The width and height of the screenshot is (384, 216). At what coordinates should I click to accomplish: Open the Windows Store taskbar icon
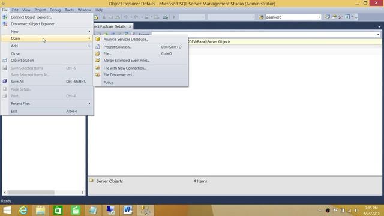(58, 211)
